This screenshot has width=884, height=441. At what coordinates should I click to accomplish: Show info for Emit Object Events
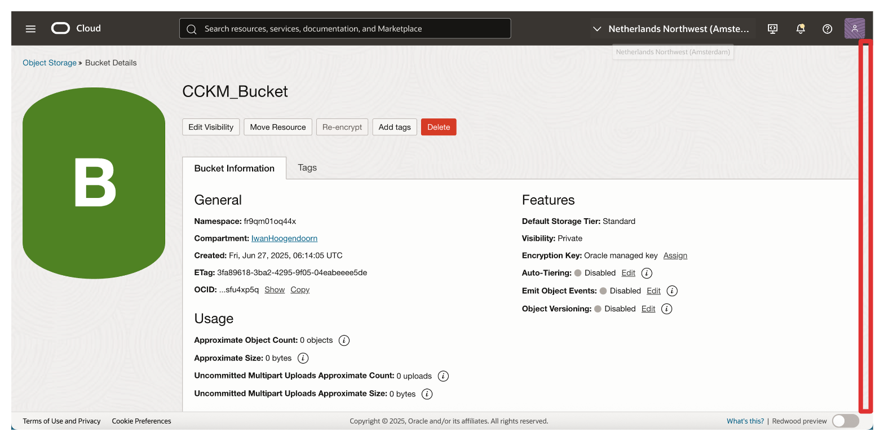point(671,291)
